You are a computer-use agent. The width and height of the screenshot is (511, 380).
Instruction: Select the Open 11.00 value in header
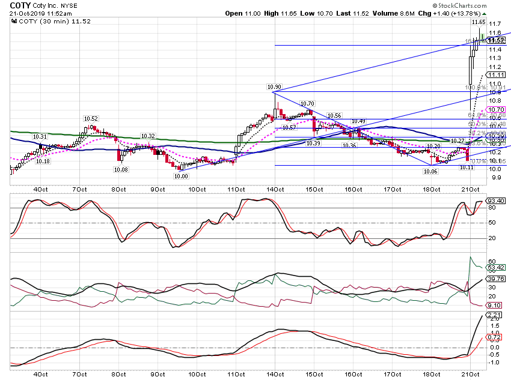pos(243,13)
